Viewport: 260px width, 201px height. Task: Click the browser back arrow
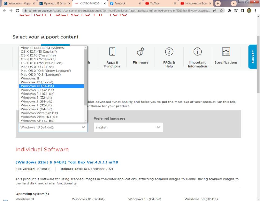point(5,10)
